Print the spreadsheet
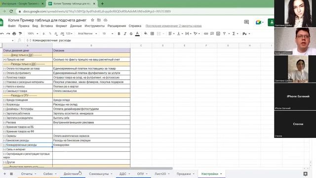316x178 pixels. 14,34
